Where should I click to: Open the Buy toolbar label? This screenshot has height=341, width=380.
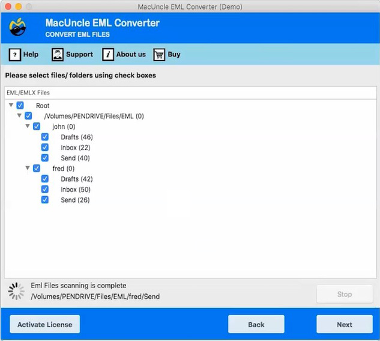point(174,54)
